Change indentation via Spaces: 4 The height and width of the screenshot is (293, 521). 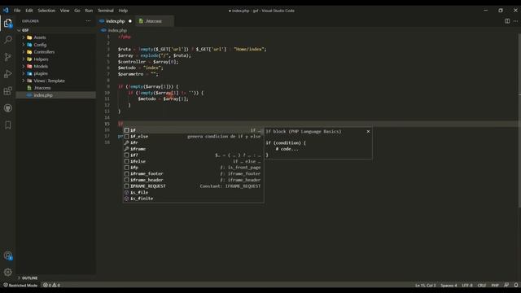click(449, 285)
